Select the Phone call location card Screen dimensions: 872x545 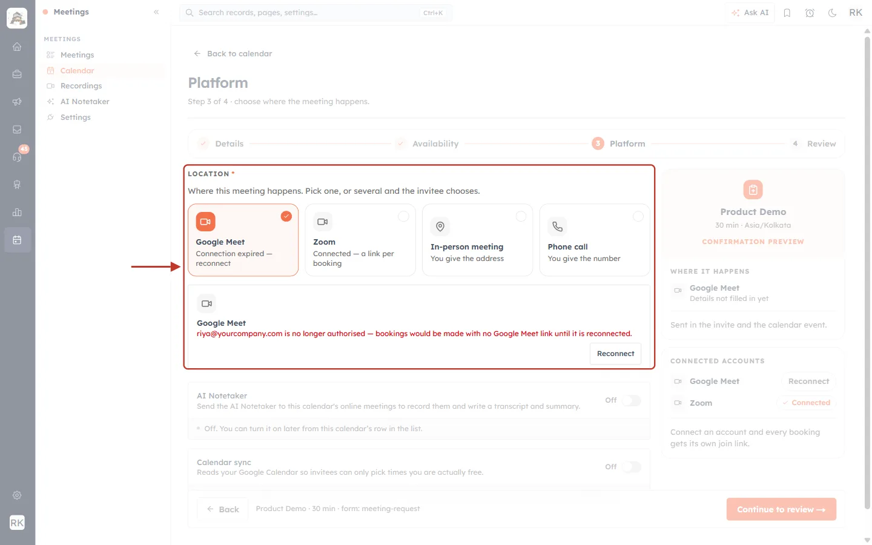595,240
